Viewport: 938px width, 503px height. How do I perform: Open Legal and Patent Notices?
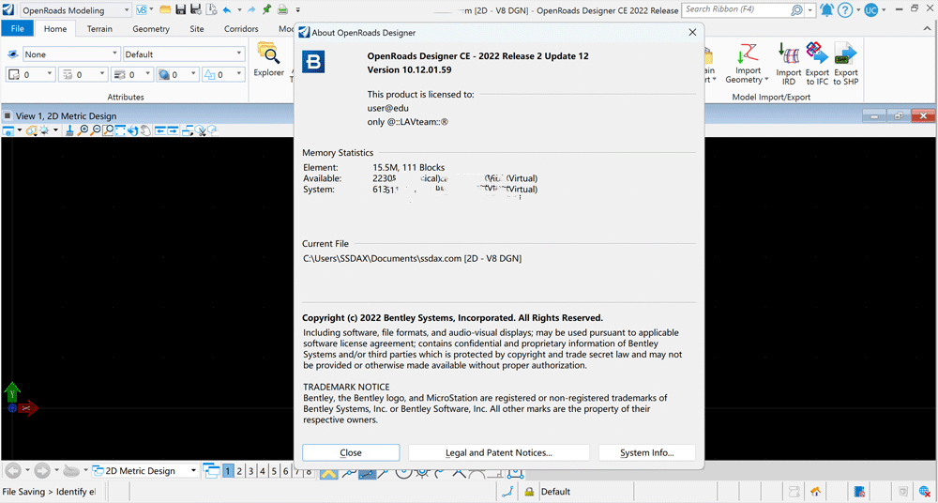coord(499,452)
